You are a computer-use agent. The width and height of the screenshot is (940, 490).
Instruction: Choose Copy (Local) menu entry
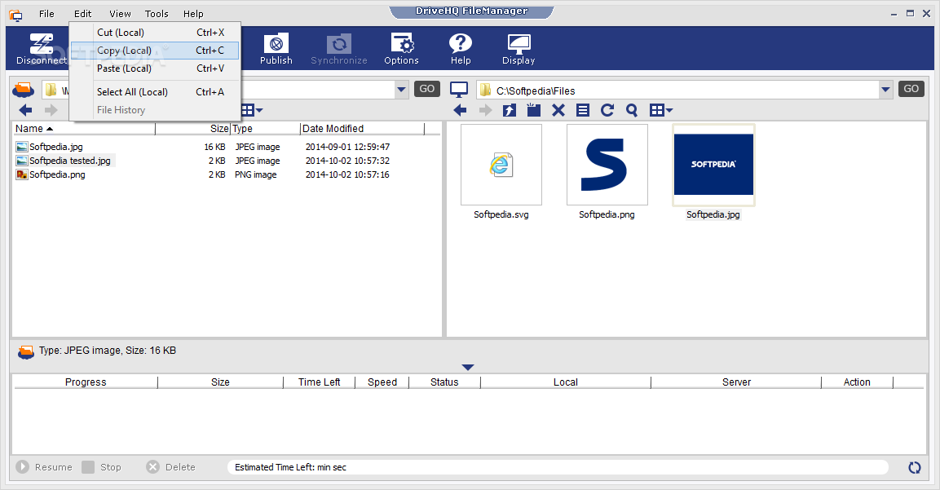coord(155,51)
